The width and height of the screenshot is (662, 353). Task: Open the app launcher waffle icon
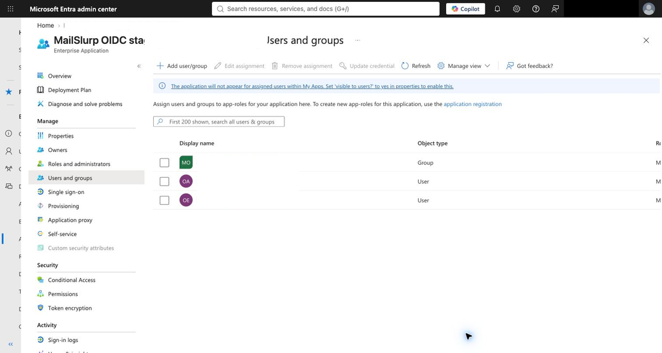tap(10, 8)
